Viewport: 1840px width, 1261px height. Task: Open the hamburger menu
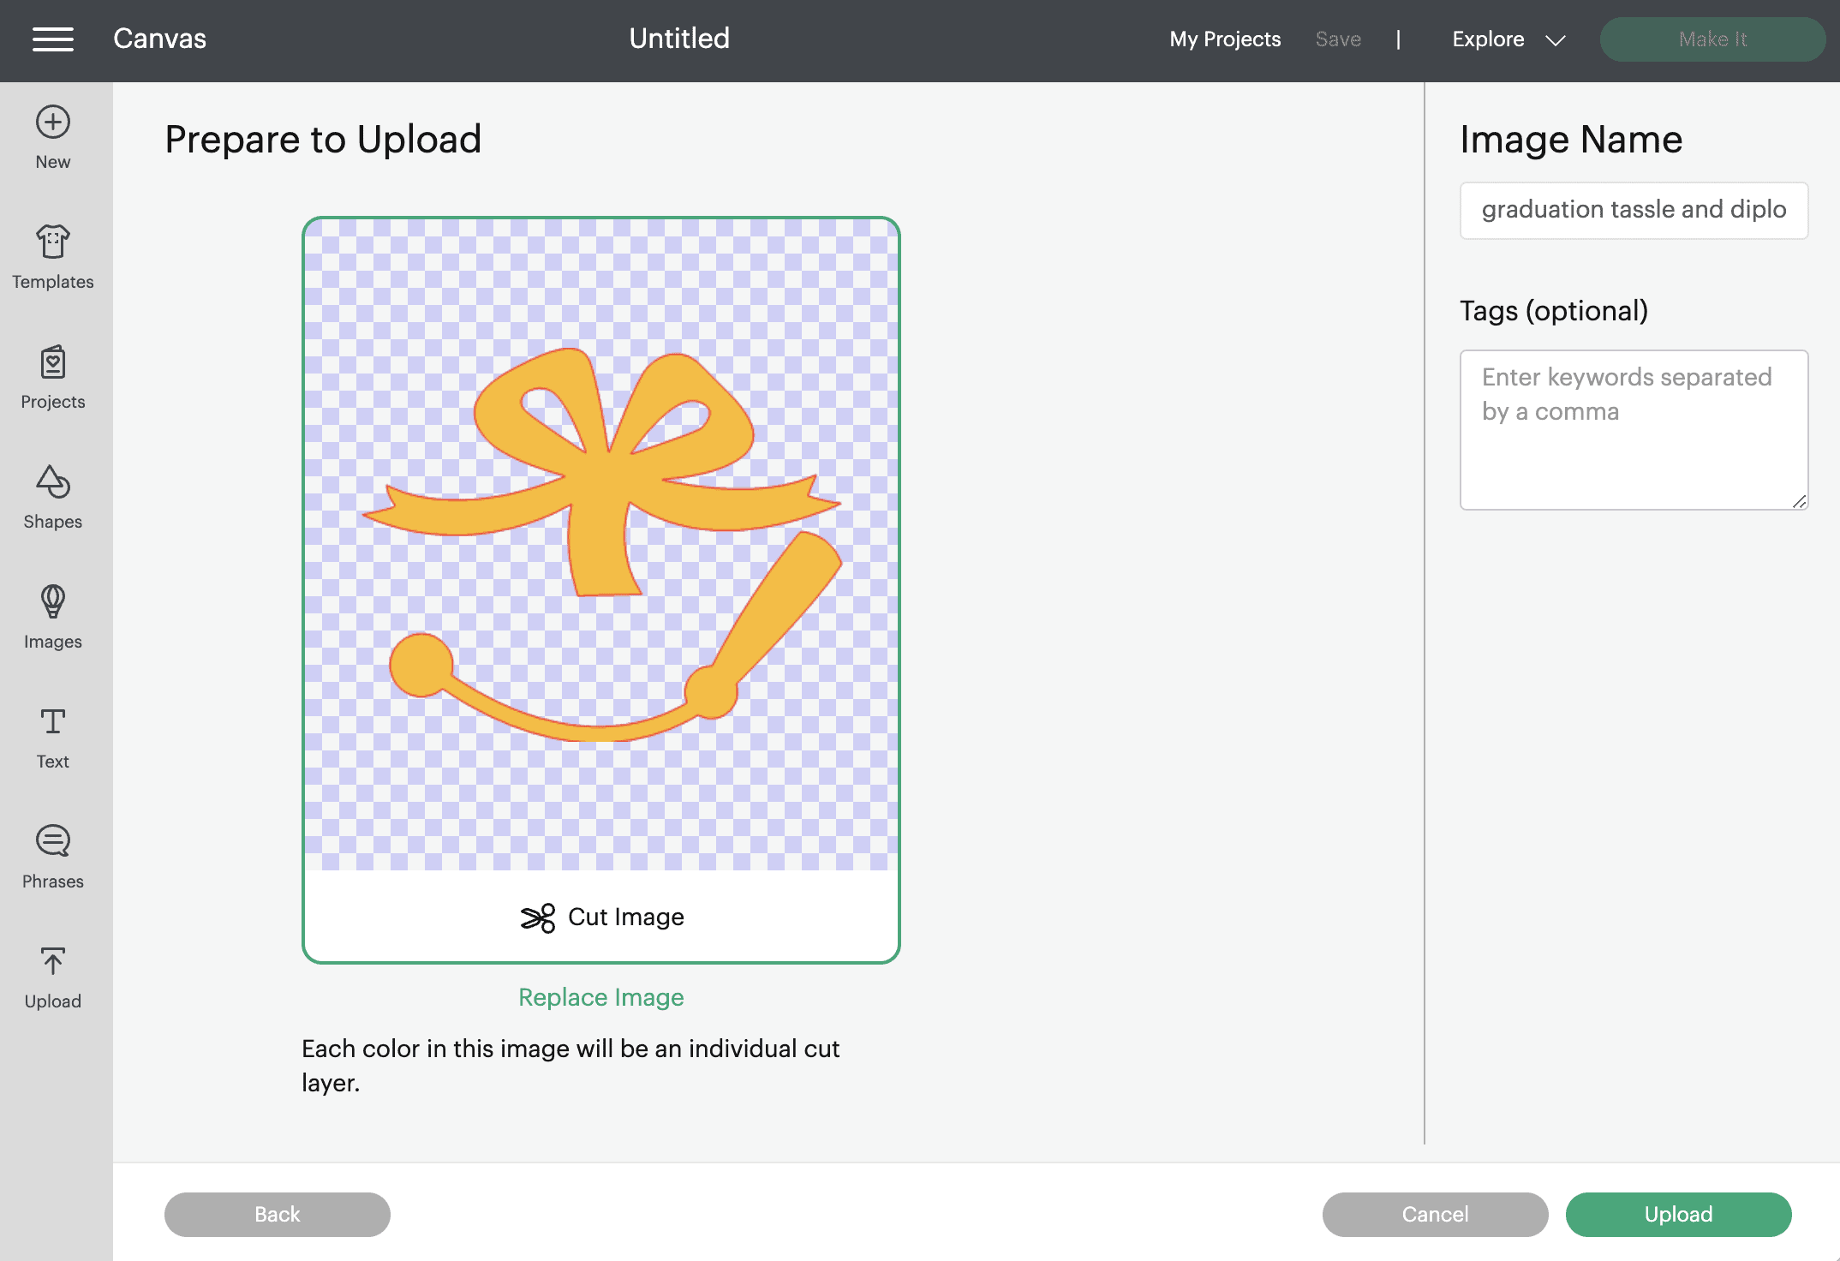click(53, 39)
